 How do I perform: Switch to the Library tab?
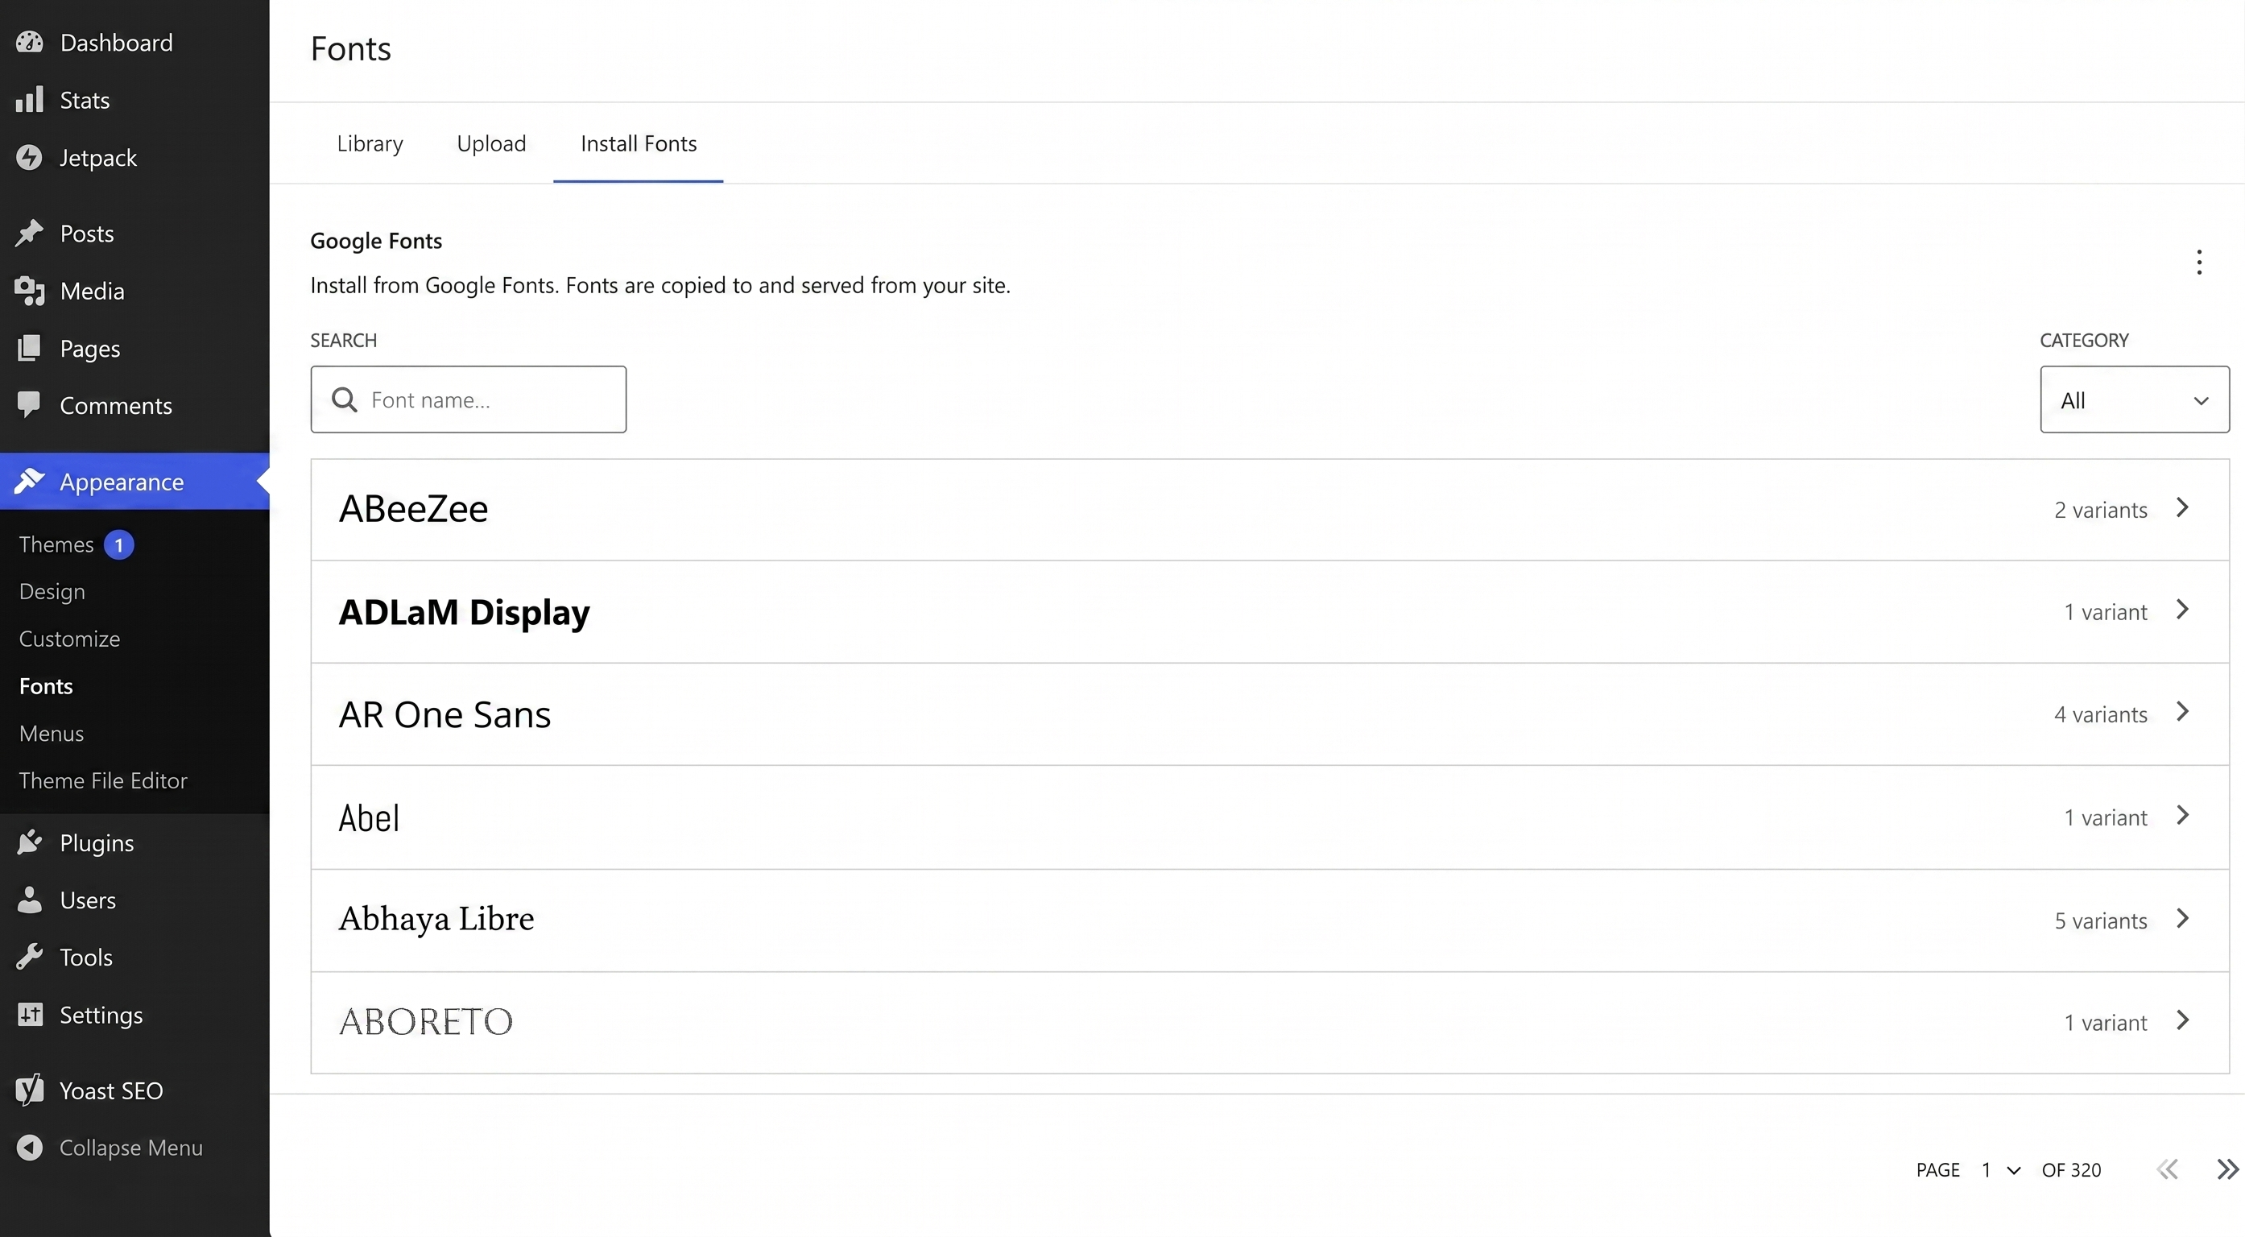tap(370, 143)
